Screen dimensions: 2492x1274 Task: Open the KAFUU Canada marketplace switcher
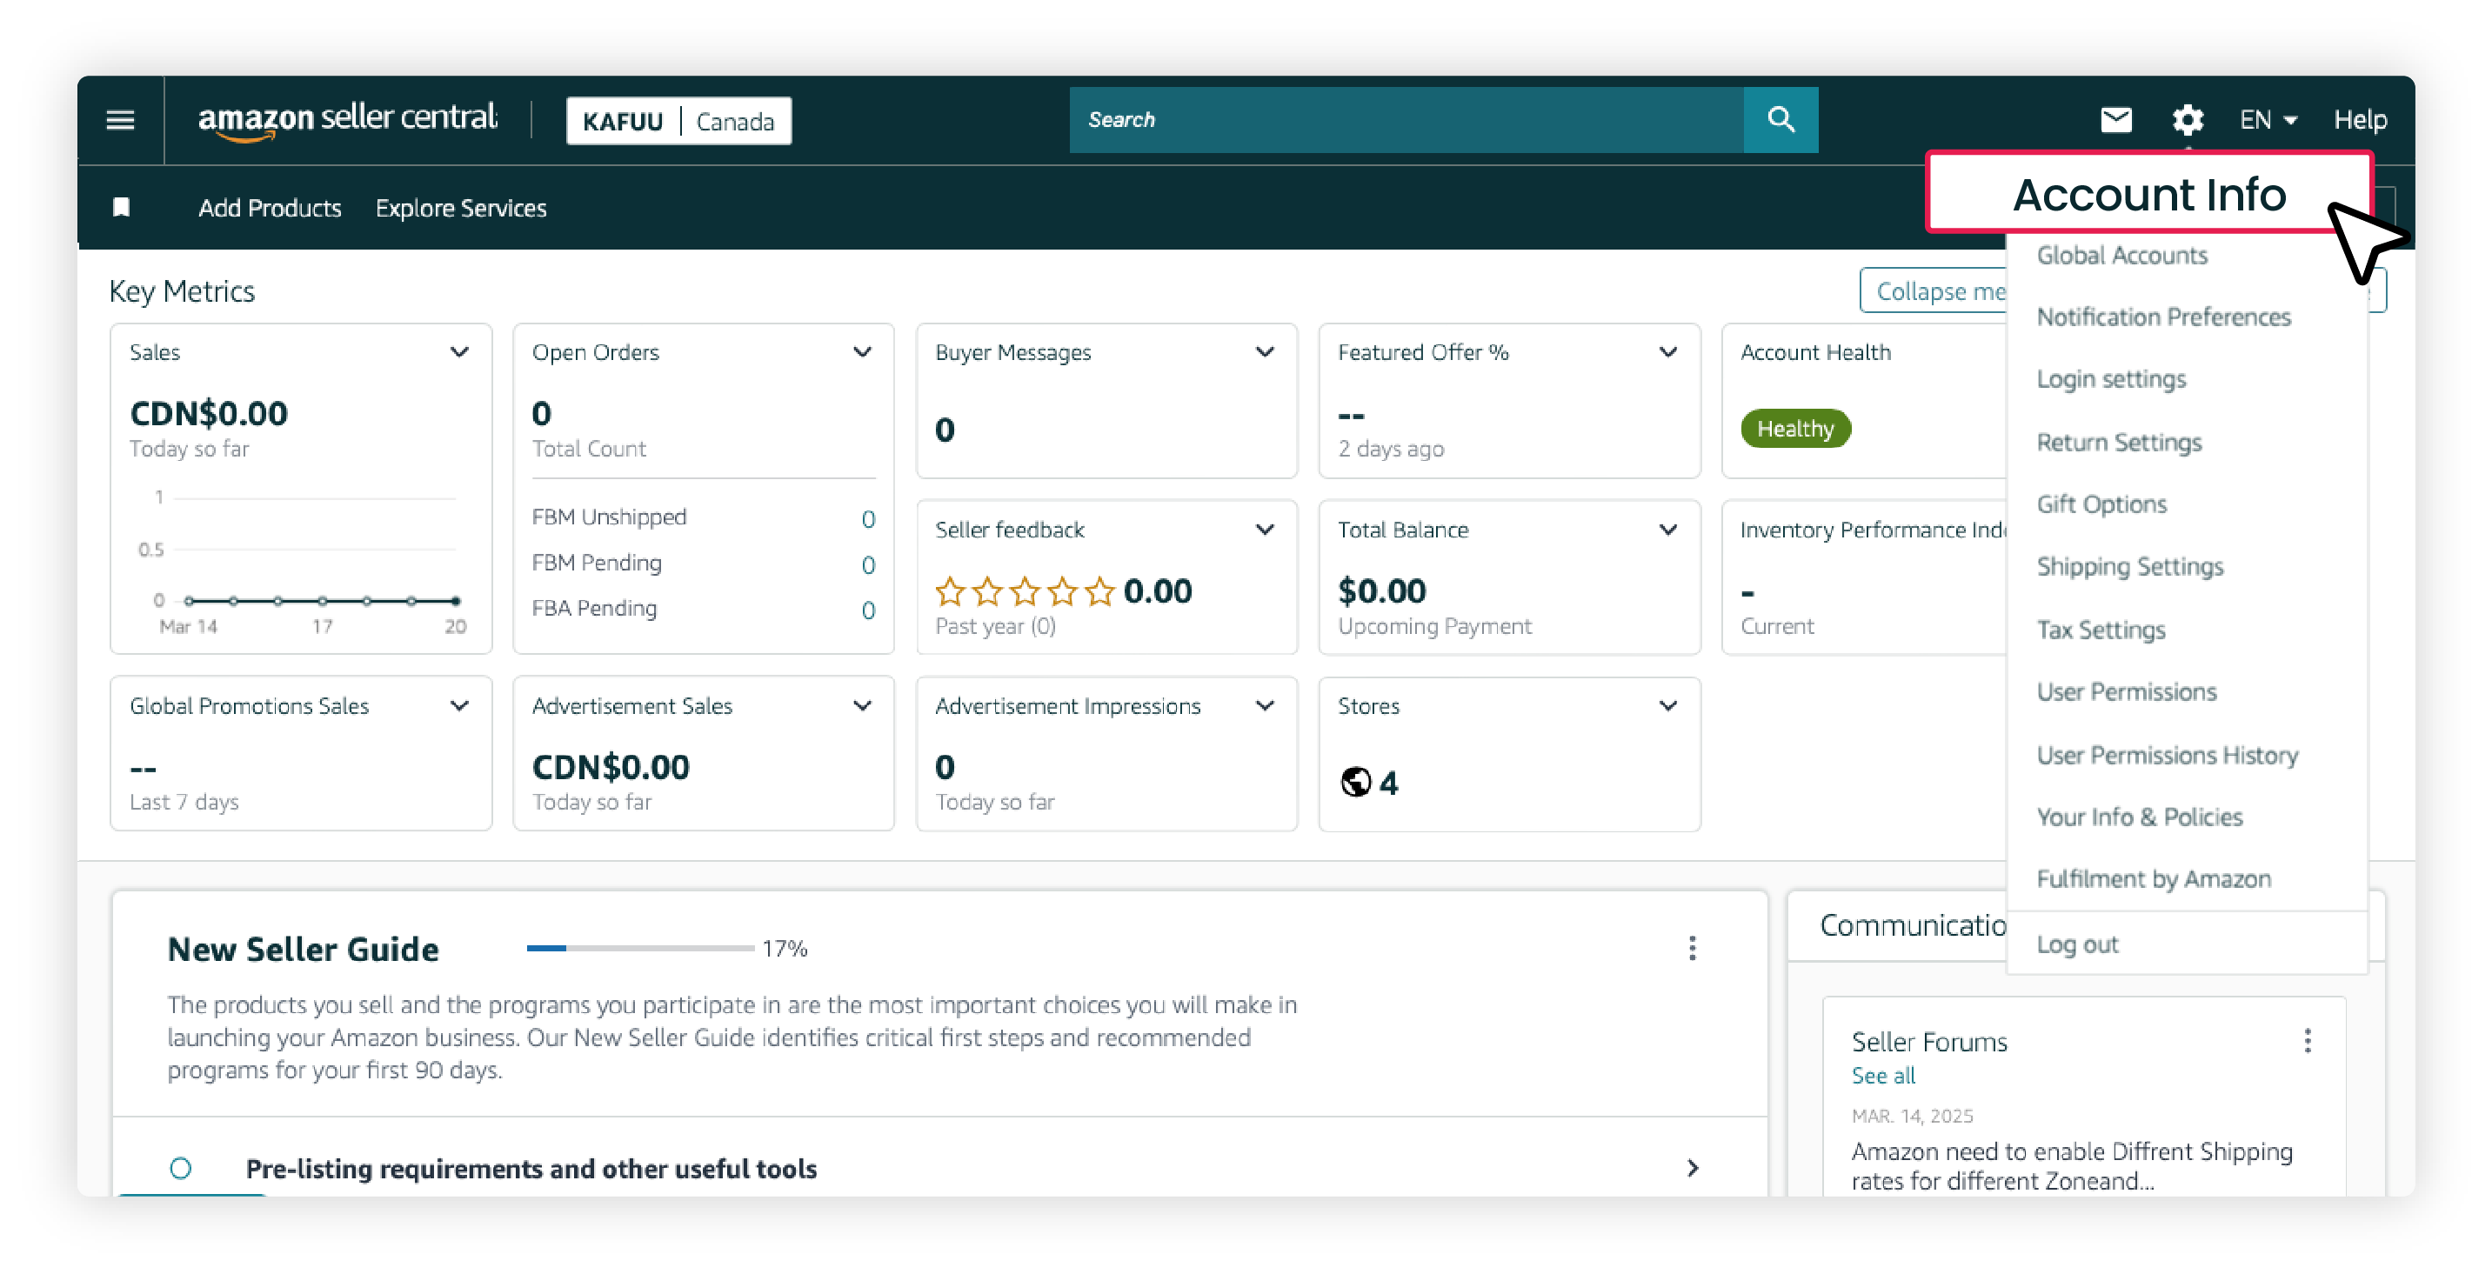678,121
